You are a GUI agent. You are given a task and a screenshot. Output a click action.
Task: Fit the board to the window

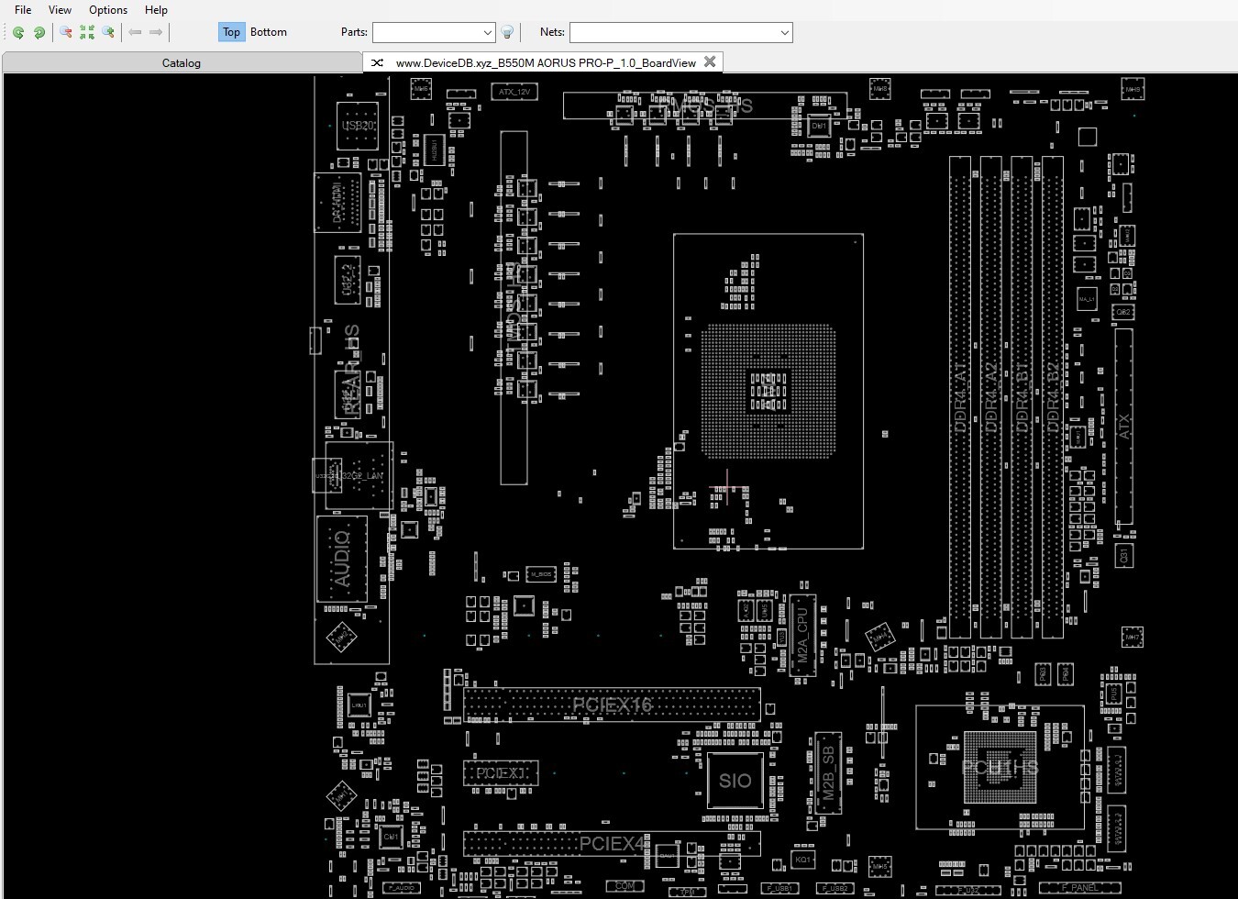click(x=87, y=32)
